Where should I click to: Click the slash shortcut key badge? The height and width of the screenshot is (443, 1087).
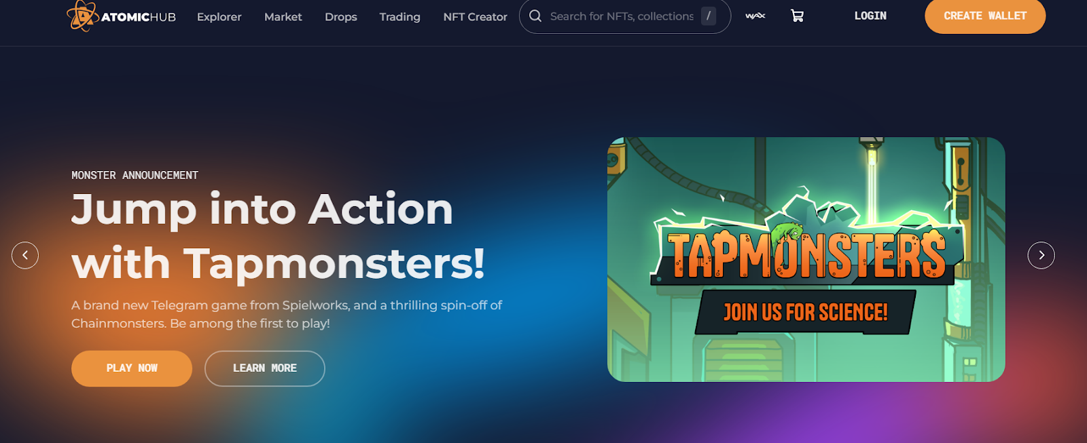click(709, 16)
